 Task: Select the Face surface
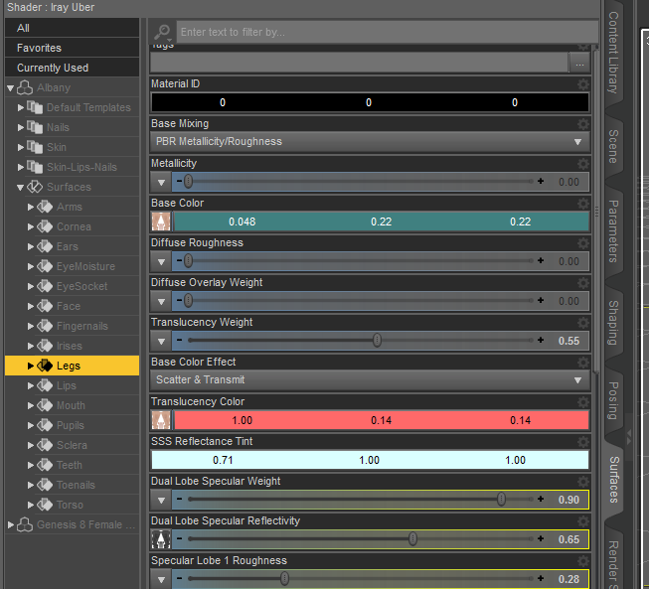(x=69, y=306)
